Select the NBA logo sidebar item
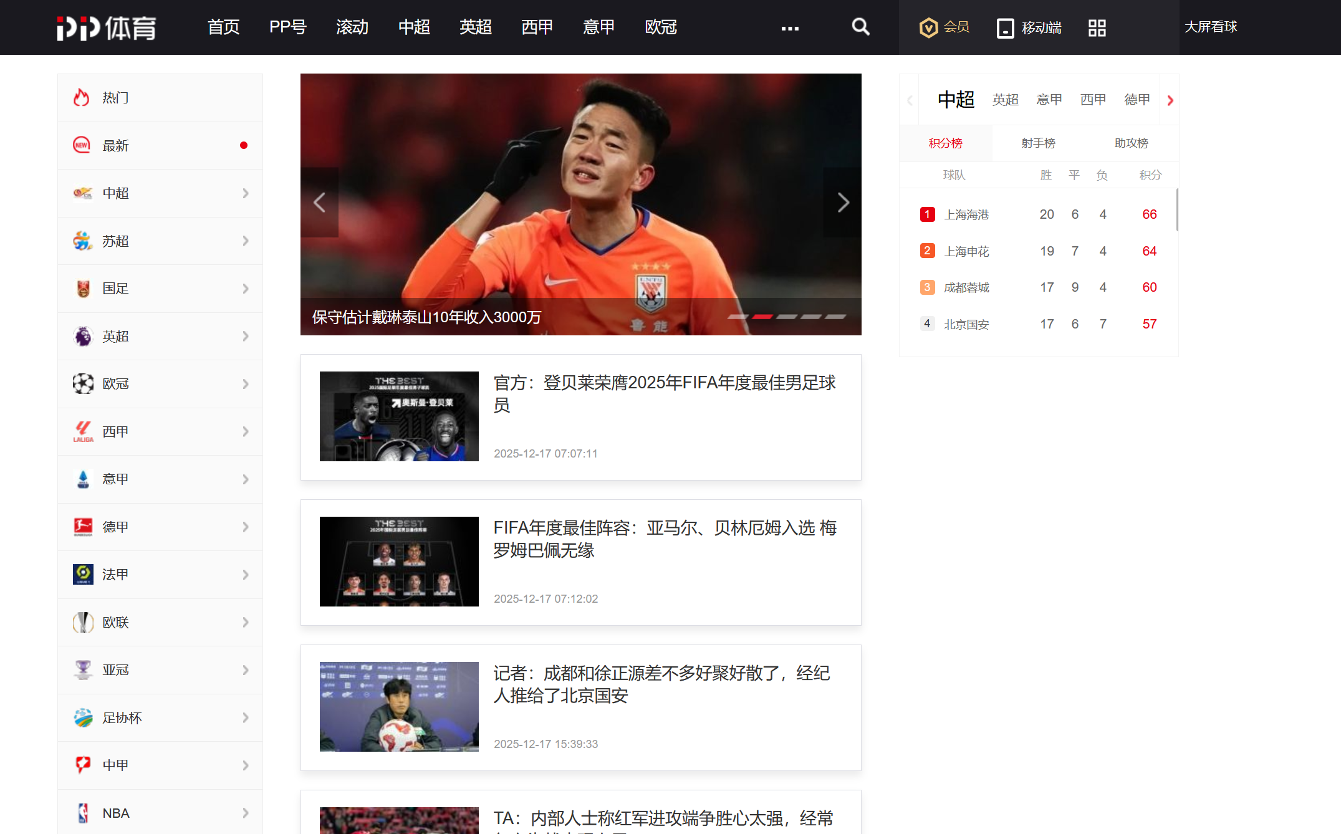Viewport: 1341px width, 834px height. pos(83,813)
